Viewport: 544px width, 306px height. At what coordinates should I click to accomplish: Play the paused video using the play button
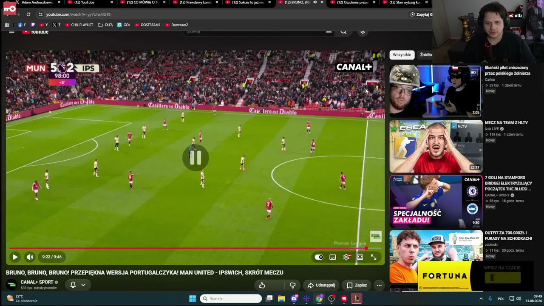(x=15, y=257)
